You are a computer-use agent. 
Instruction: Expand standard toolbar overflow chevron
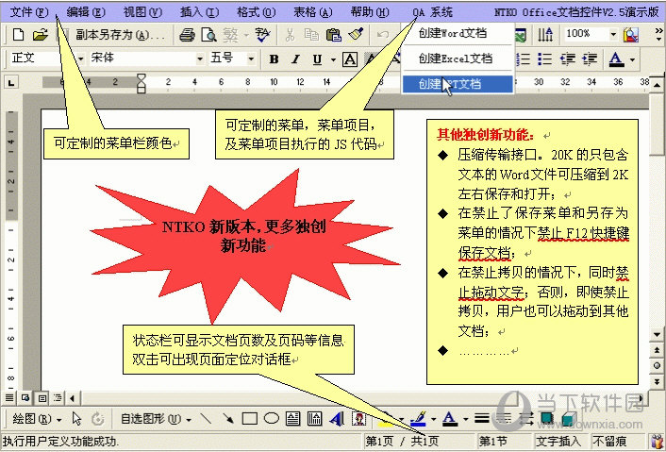coord(658,35)
